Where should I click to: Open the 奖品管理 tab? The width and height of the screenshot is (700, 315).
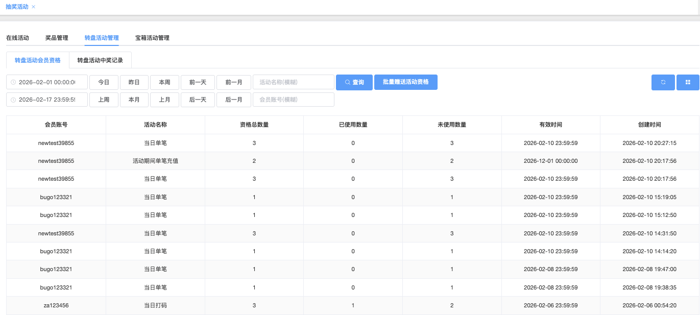point(57,38)
